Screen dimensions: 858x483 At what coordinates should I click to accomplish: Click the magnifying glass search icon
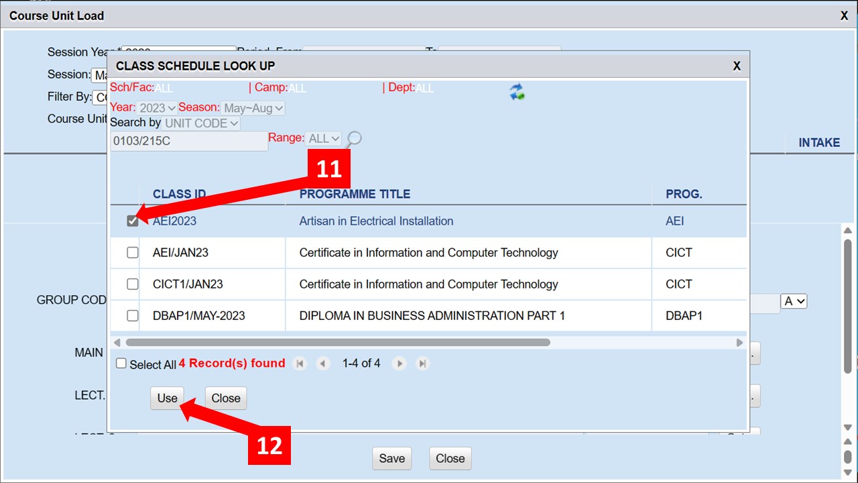(355, 139)
